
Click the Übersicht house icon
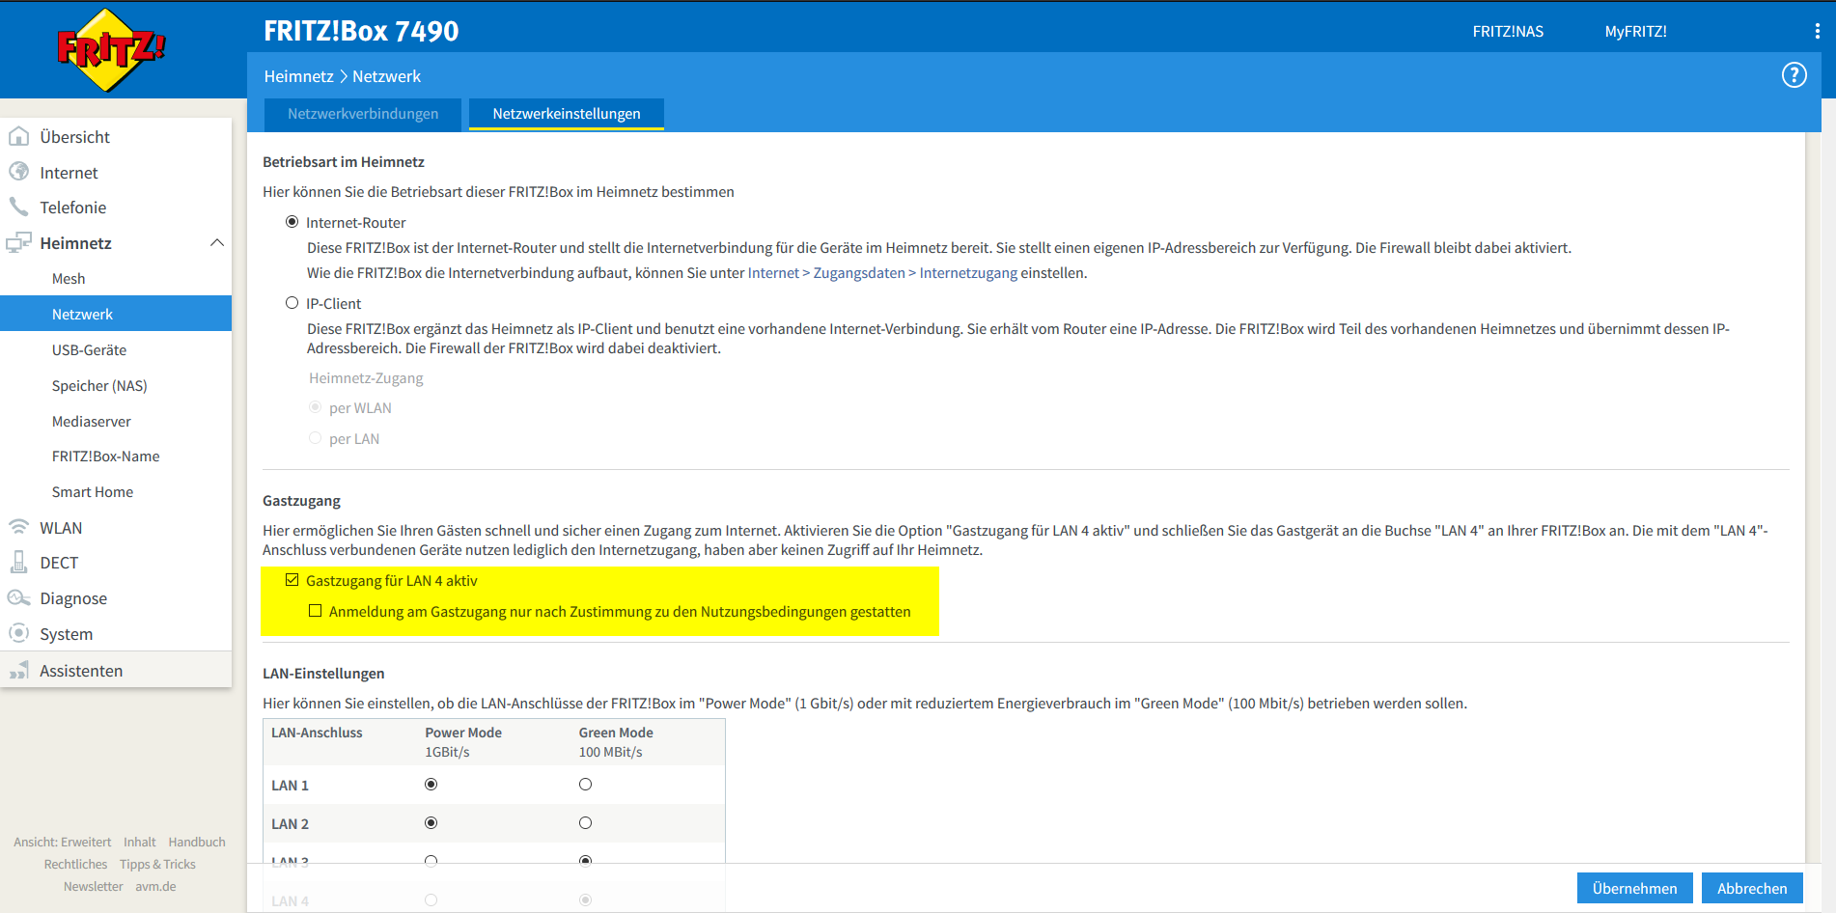[18, 136]
